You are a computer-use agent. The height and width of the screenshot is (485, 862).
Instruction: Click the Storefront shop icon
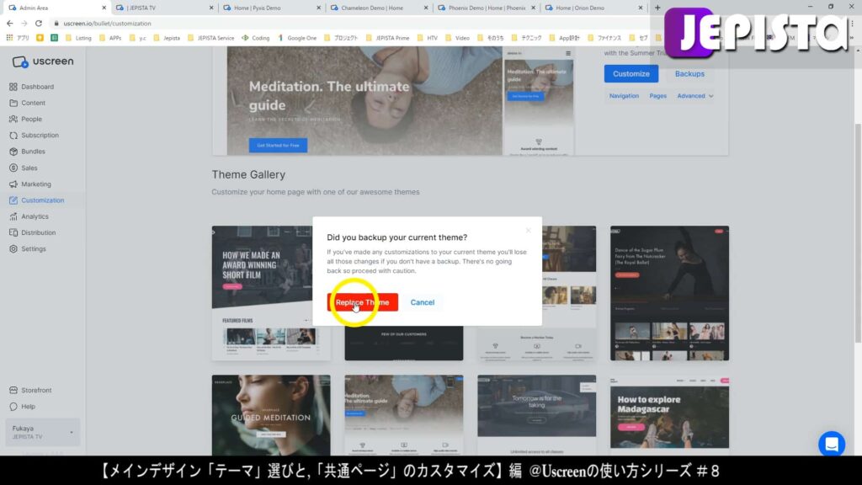point(13,391)
